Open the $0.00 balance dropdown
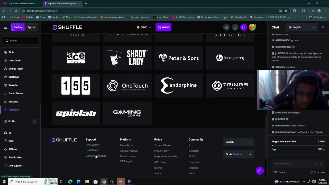Screen dimensions: 329x185 coord(144,27)
